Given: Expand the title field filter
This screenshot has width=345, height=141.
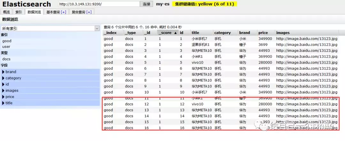Looking at the screenshot, I should click(50, 103).
